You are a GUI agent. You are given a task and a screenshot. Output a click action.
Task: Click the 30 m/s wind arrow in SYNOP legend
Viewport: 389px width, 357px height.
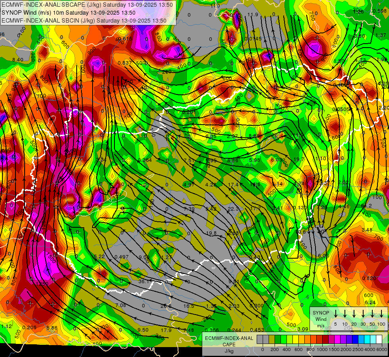(x=363, y=314)
